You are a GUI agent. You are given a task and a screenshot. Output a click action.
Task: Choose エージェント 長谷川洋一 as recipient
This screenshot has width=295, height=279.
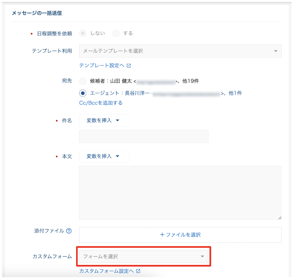coord(83,93)
